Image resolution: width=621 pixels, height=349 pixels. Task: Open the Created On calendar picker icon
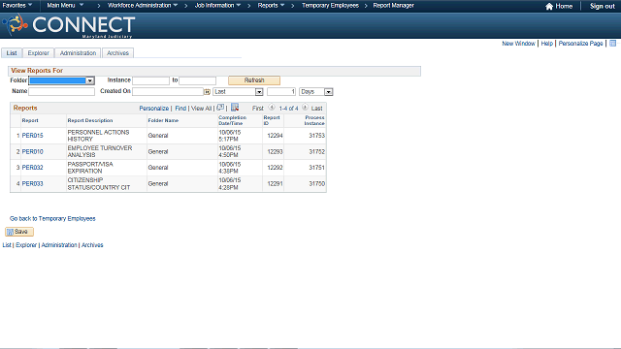[207, 92]
